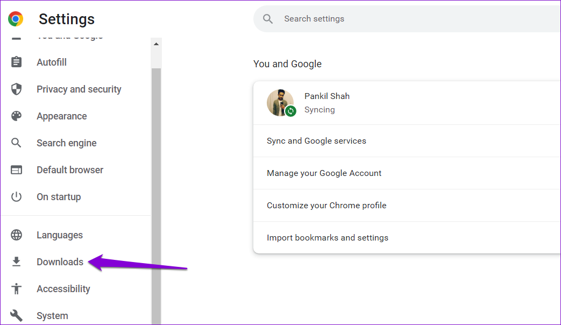This screenshot has width=561, height=325.
Task: Click the Languages globe icon
Action: (x=16, y=235)
